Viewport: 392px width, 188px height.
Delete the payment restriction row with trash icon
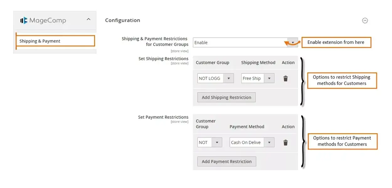285,143
